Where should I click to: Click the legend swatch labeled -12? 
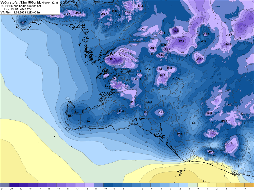89,185
